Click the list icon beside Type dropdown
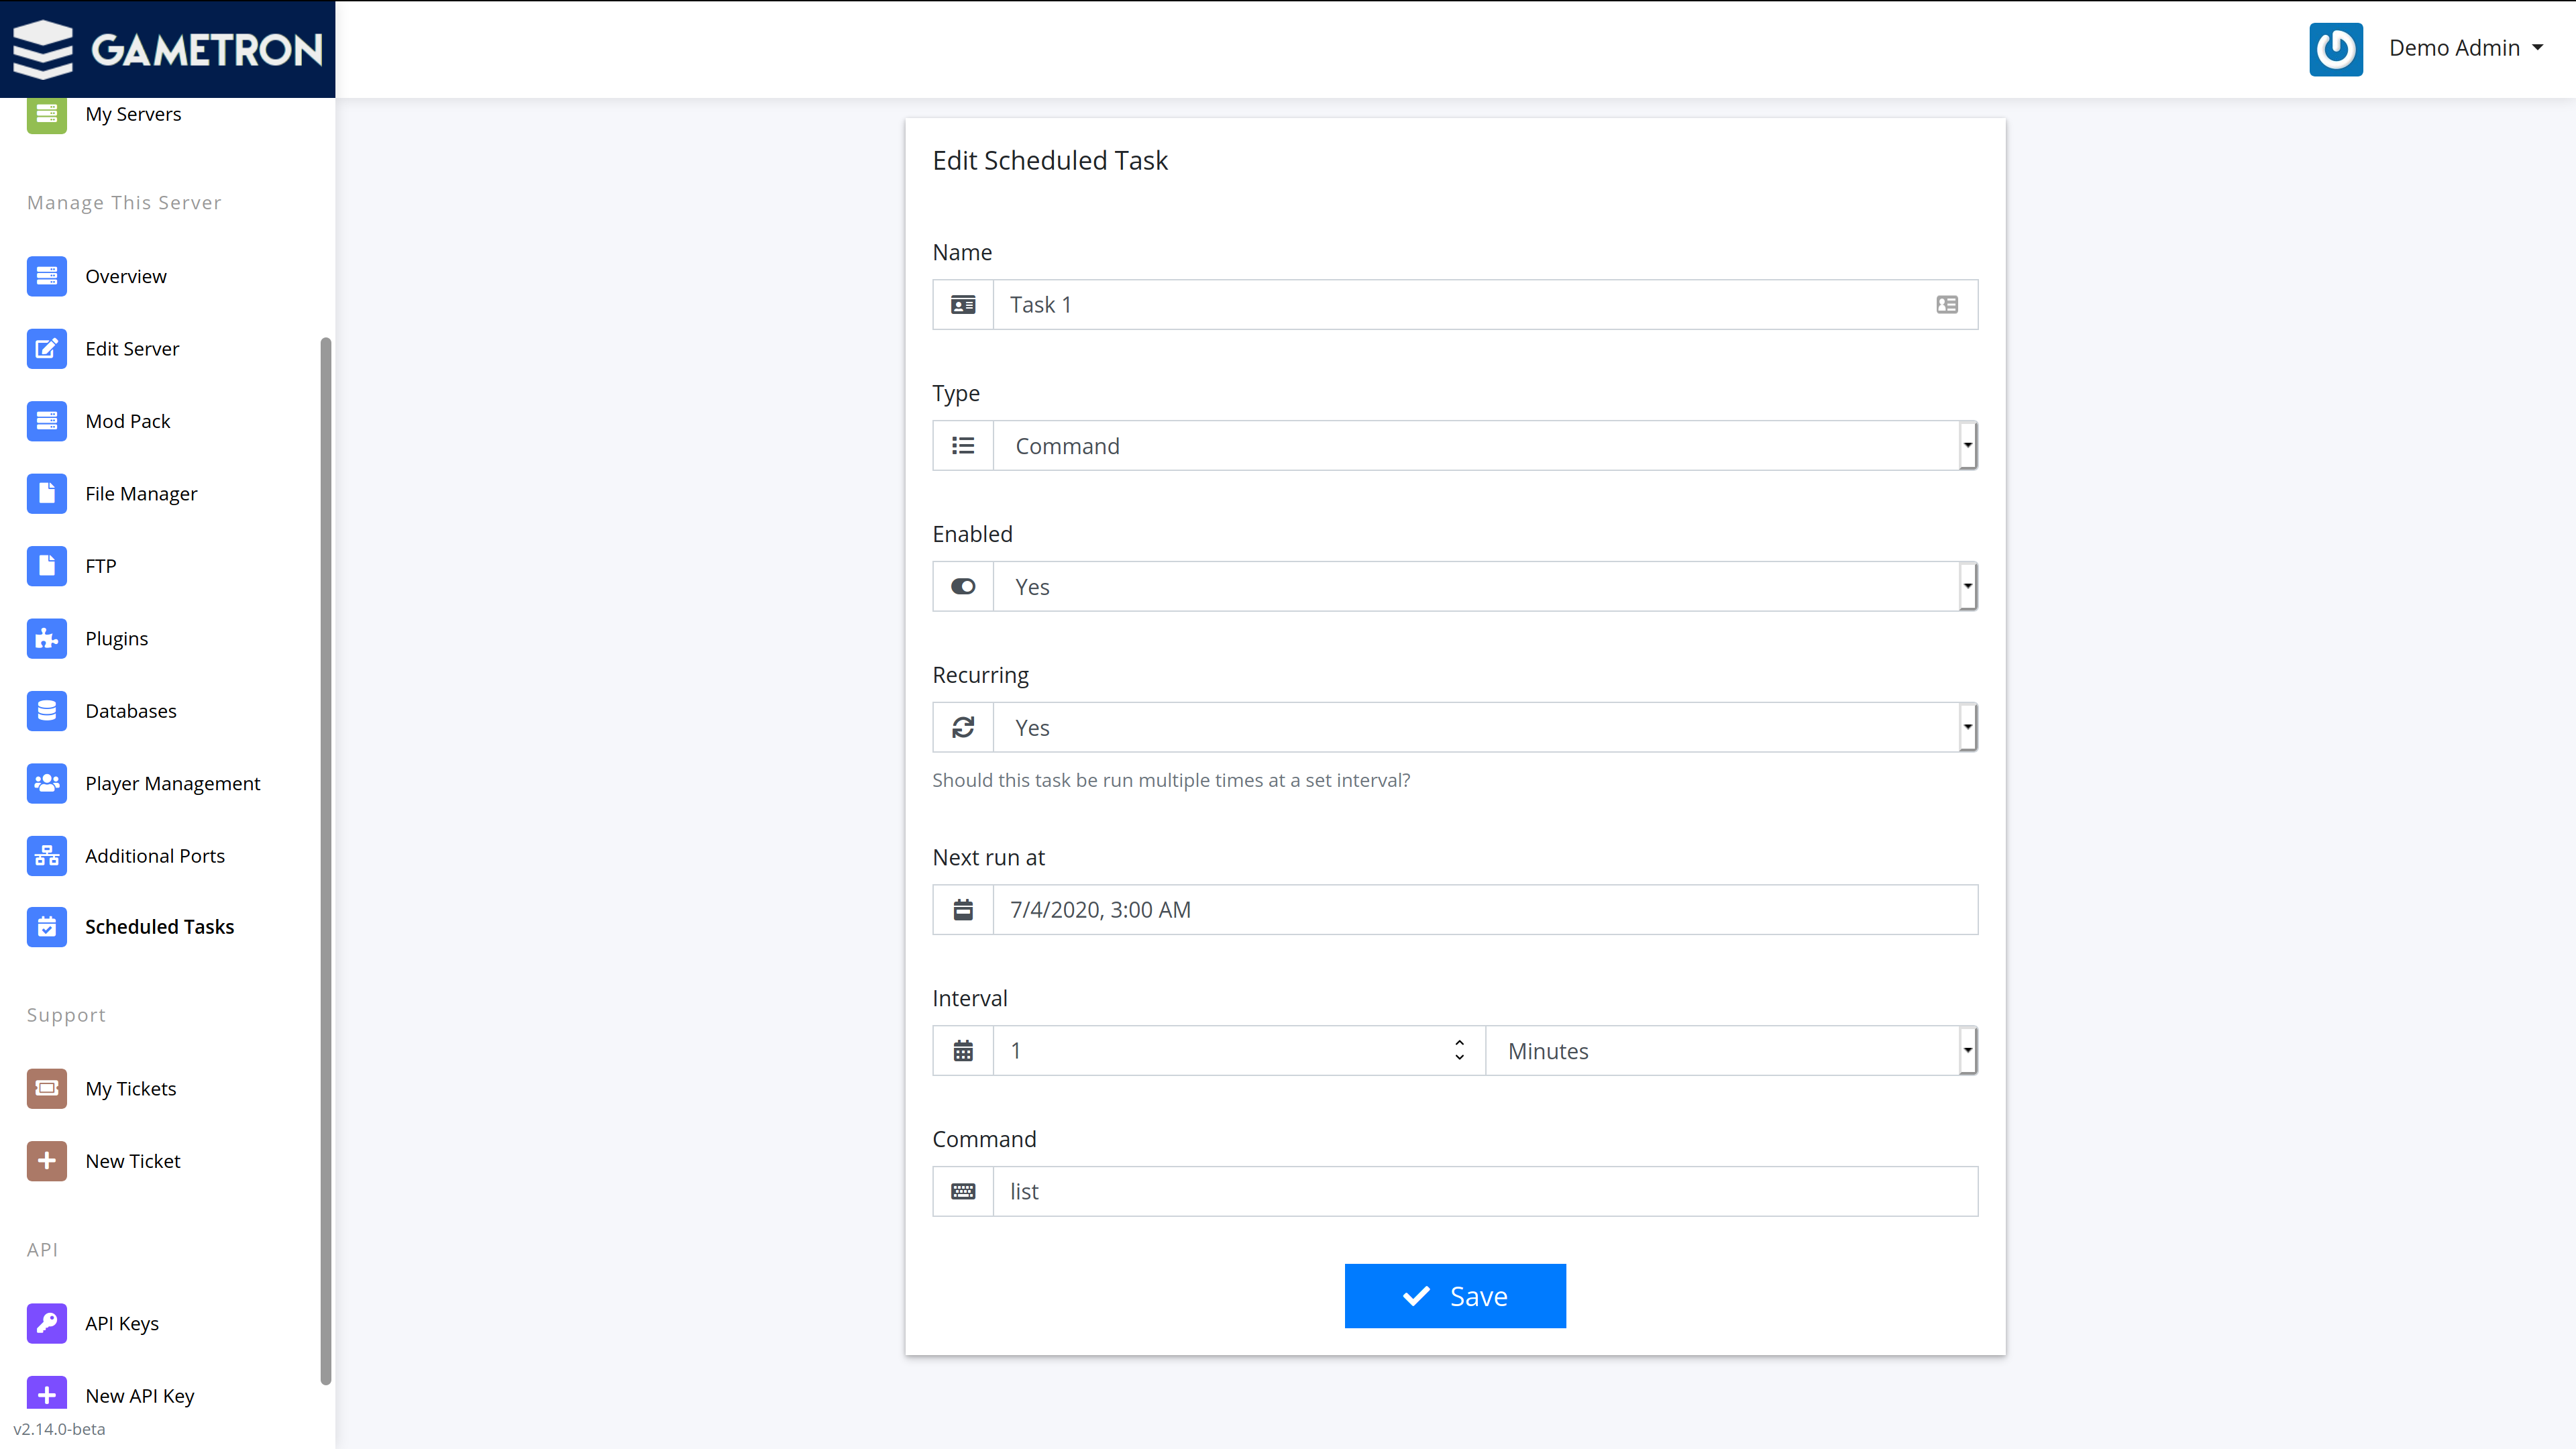This screenshot has width=2576, height=1449. (963, 446)
